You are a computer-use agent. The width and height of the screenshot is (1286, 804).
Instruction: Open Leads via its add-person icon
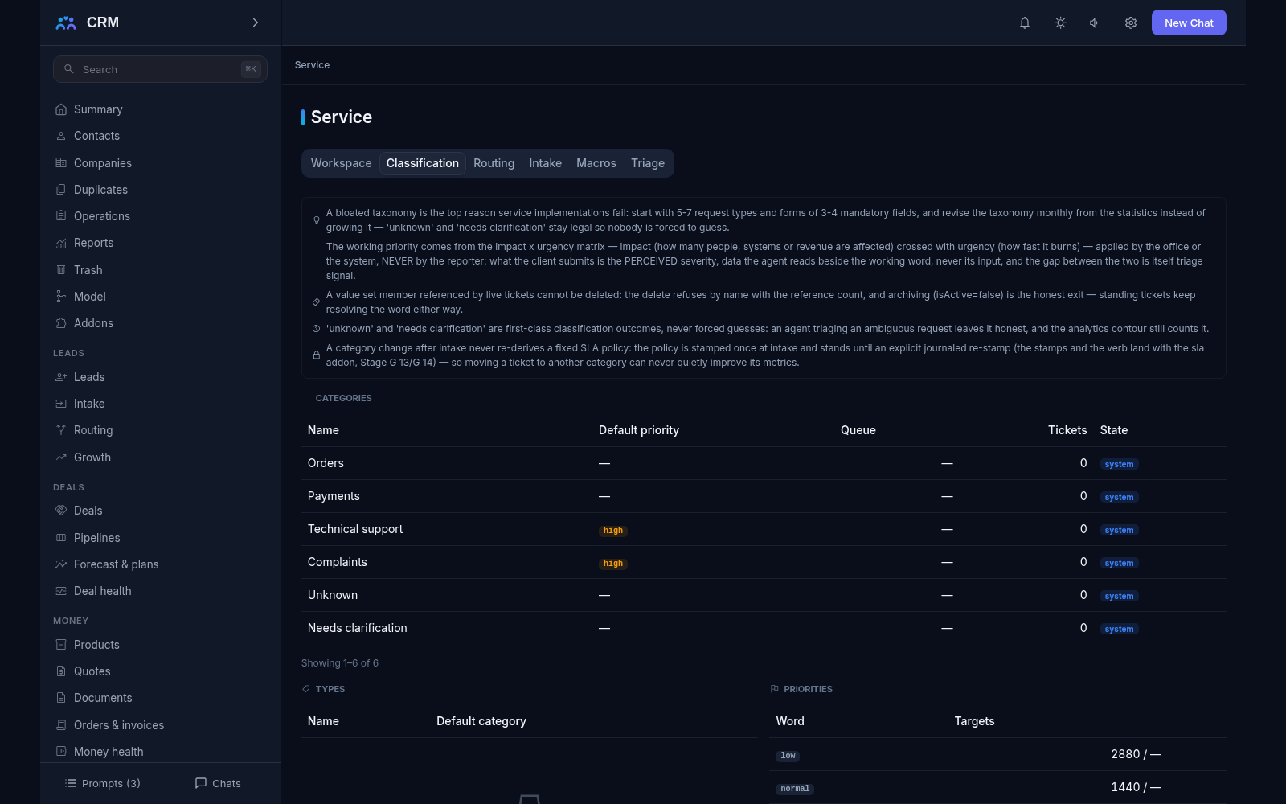point(61,377)
